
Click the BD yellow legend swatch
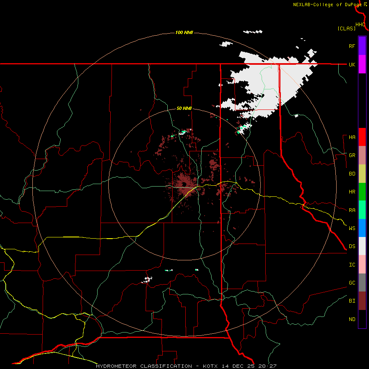point(362,173)
